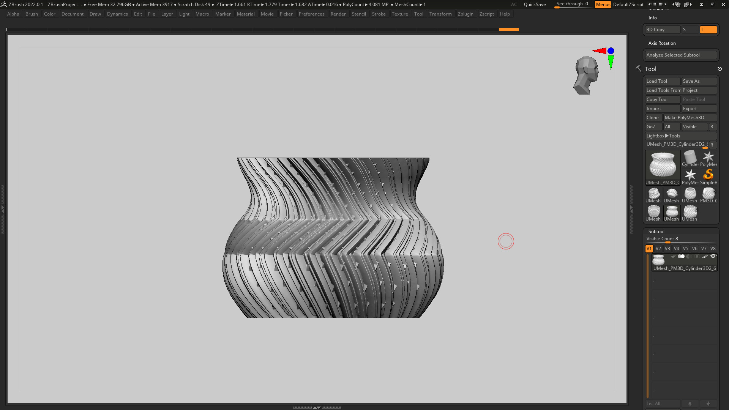Select the first UMesh tool in third row
Viewport: 729px width, 410px height.
tap(653, 195)
